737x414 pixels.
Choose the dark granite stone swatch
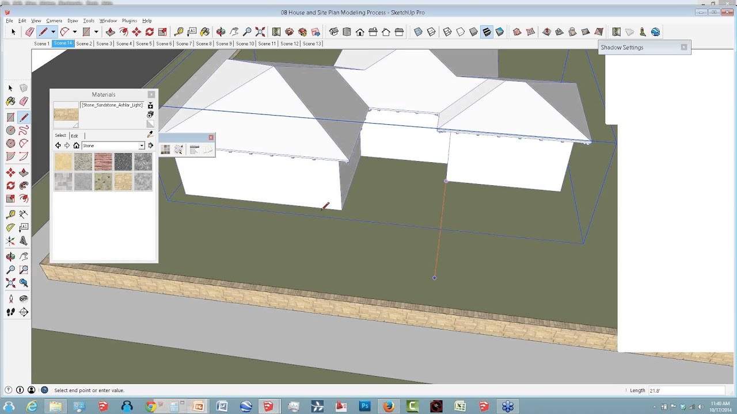pyautogui.click(x=123, y=162)
